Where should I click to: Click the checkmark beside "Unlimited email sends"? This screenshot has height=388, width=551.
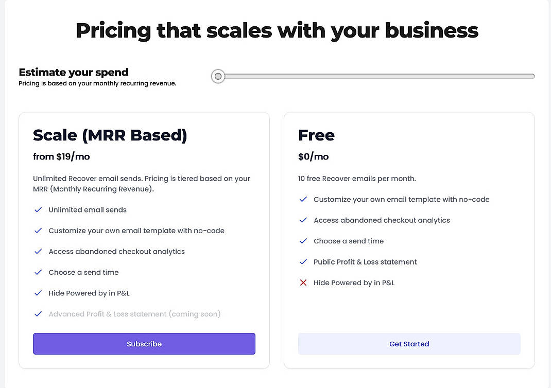coord(38,209)
